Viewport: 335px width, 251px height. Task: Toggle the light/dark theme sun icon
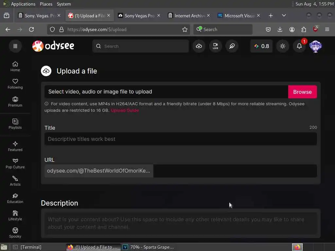(x=282, y=46)
